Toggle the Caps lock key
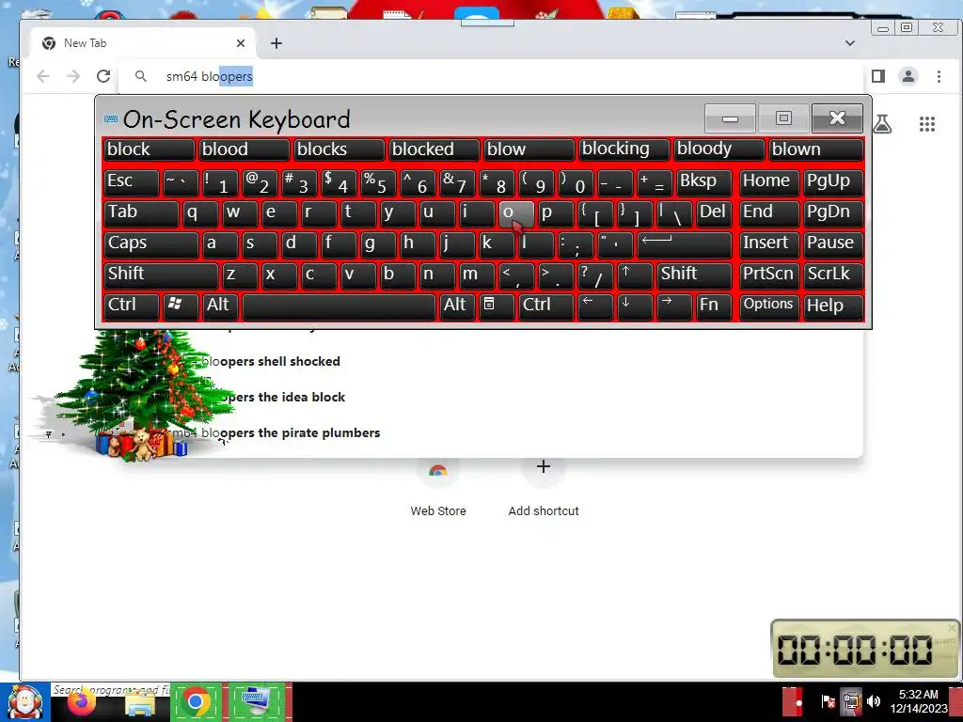The height and width of the screenshot is (722, 963). tap(150, 243)
